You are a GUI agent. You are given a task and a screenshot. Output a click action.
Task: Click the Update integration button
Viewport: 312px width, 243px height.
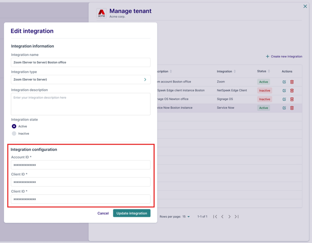[132, 213]
